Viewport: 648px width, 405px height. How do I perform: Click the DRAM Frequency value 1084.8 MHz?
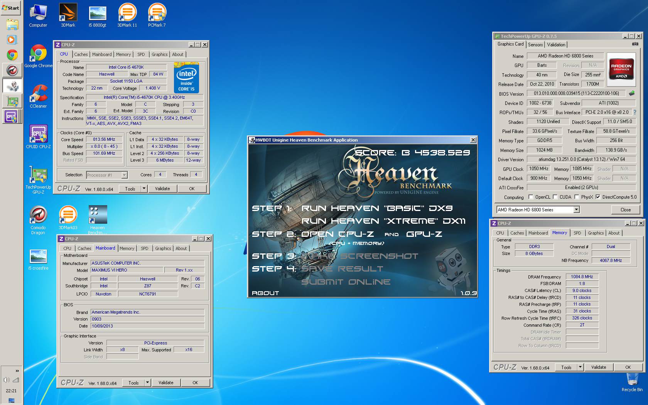point(582,277)
